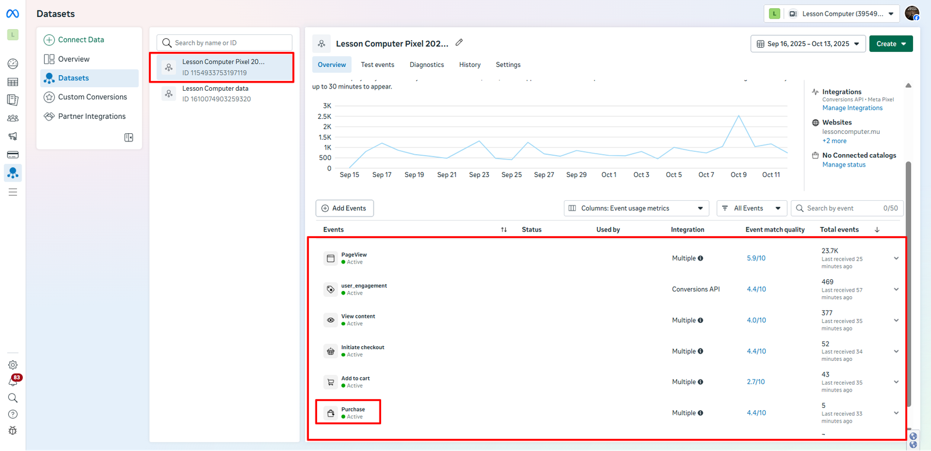Sort by Total events arrow
This screenshot has height=451, width=931.
click(877, 230)
